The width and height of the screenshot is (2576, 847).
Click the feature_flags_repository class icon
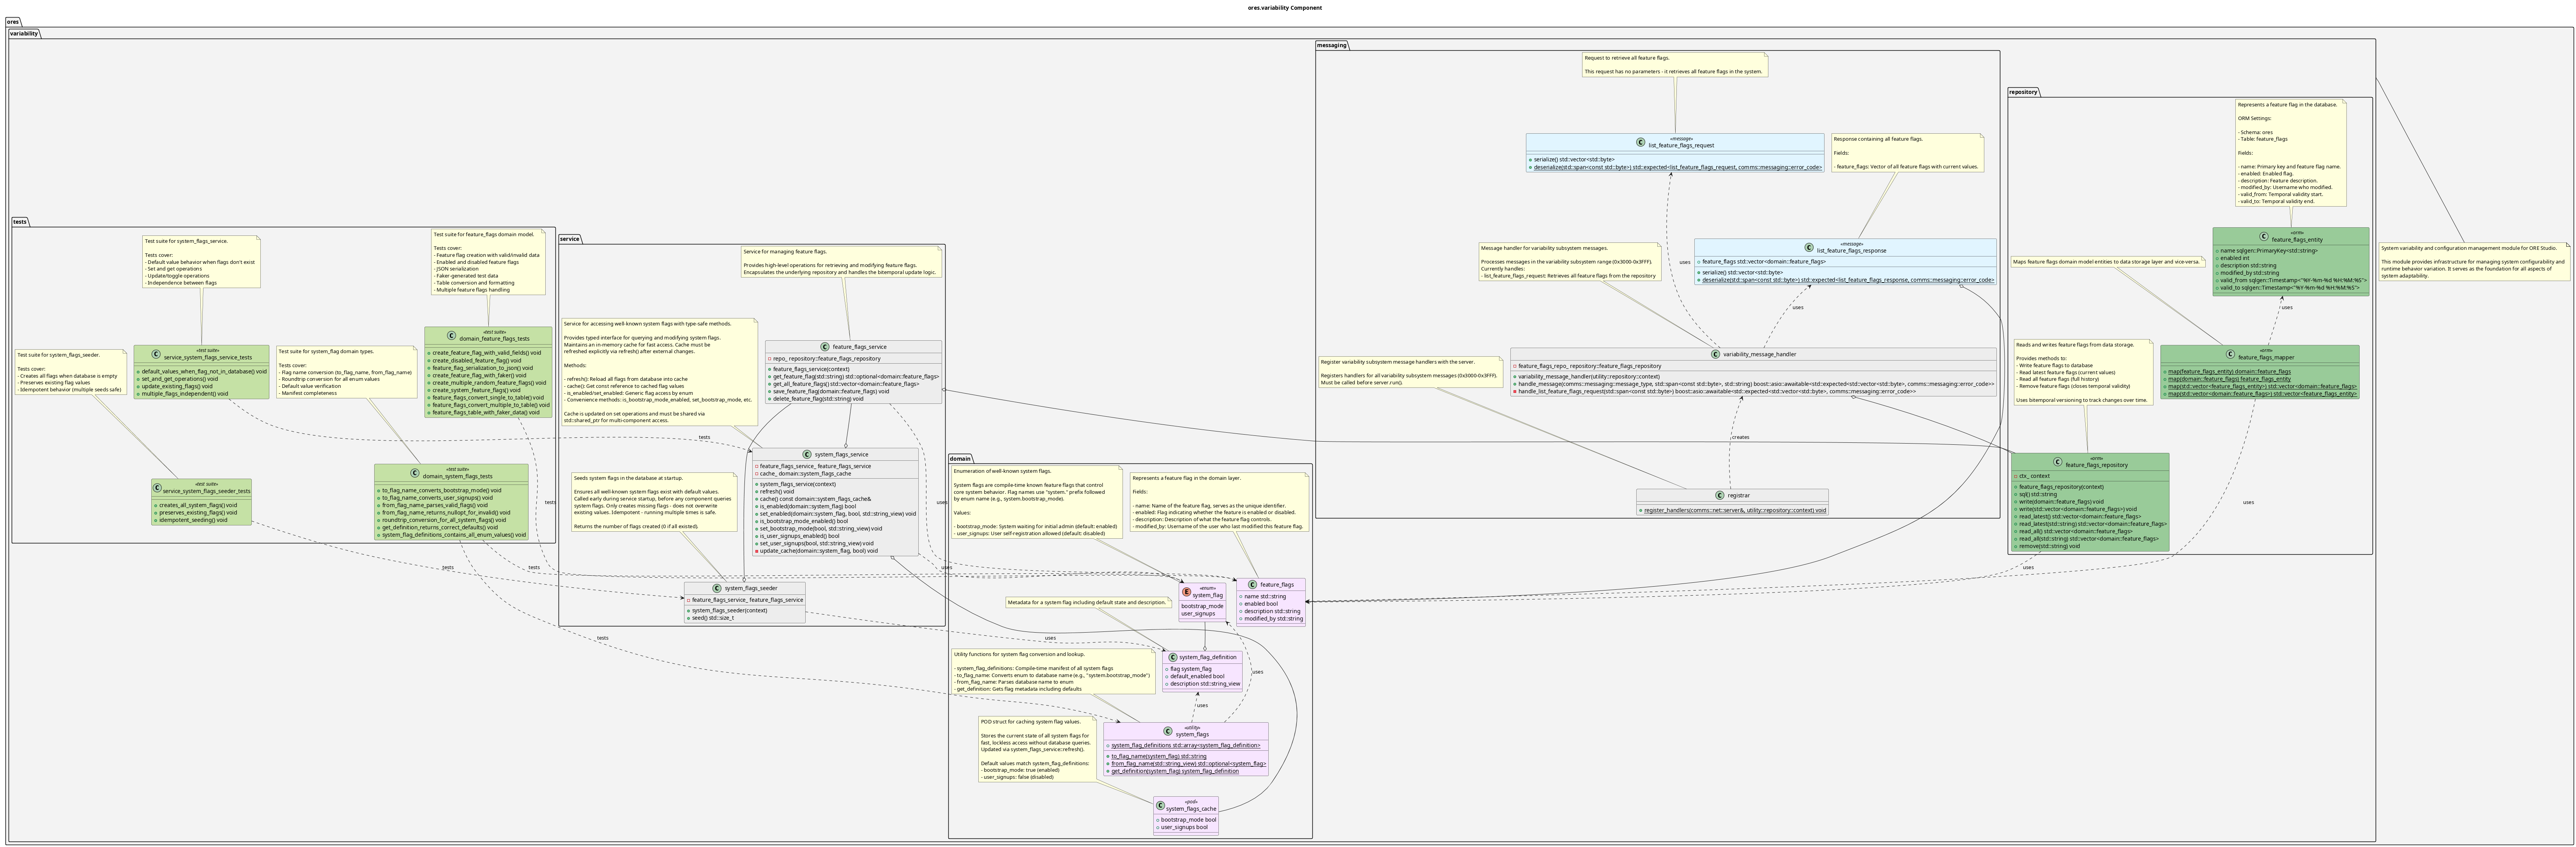[x=2058, y=462]
